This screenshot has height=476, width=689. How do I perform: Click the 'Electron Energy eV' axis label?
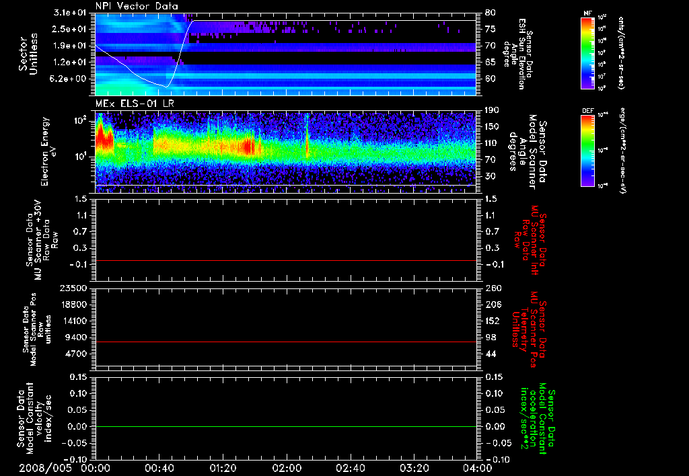click(x=49, y=151)
